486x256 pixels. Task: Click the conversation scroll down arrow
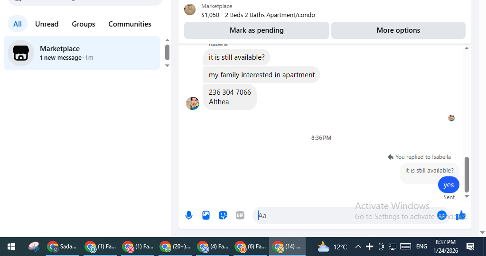467,197
